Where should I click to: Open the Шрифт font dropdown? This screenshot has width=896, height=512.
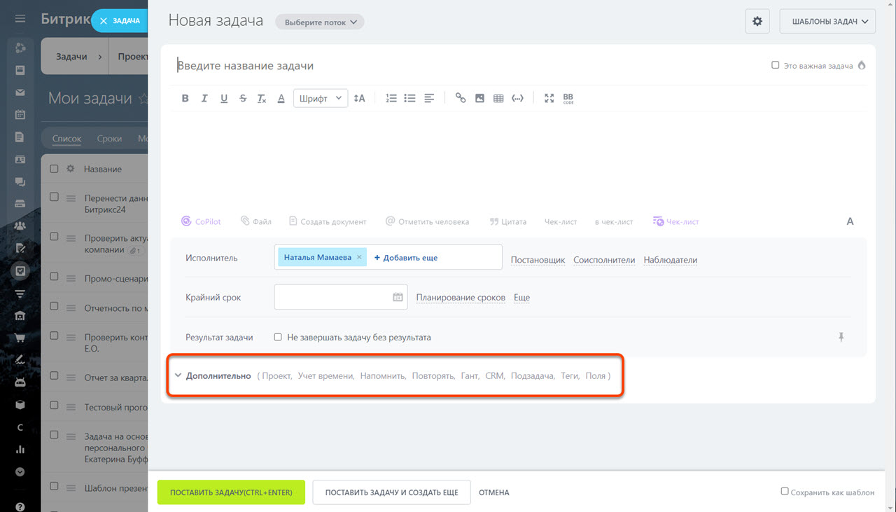pos(321,98)
